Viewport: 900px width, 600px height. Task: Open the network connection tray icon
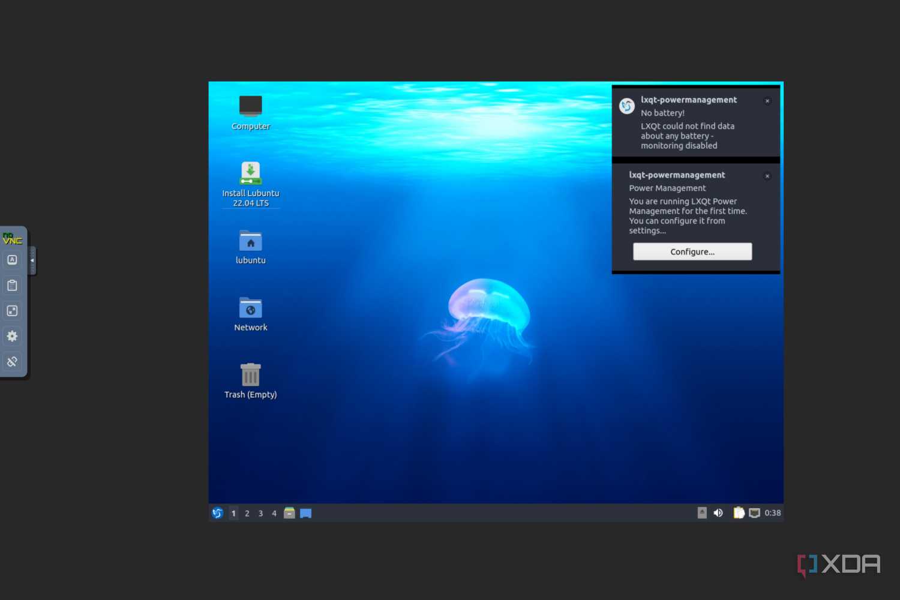754,513
